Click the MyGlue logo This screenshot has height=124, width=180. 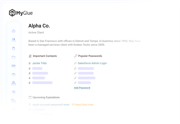(x=21, y=13)
